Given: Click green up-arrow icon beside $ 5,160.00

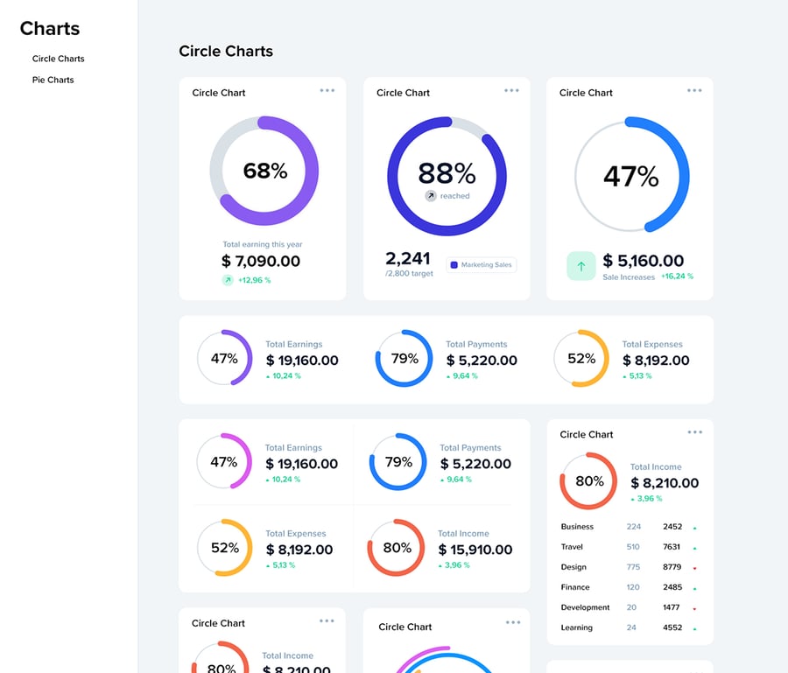Looking at the screenshot, I should (x=581, y=265).
